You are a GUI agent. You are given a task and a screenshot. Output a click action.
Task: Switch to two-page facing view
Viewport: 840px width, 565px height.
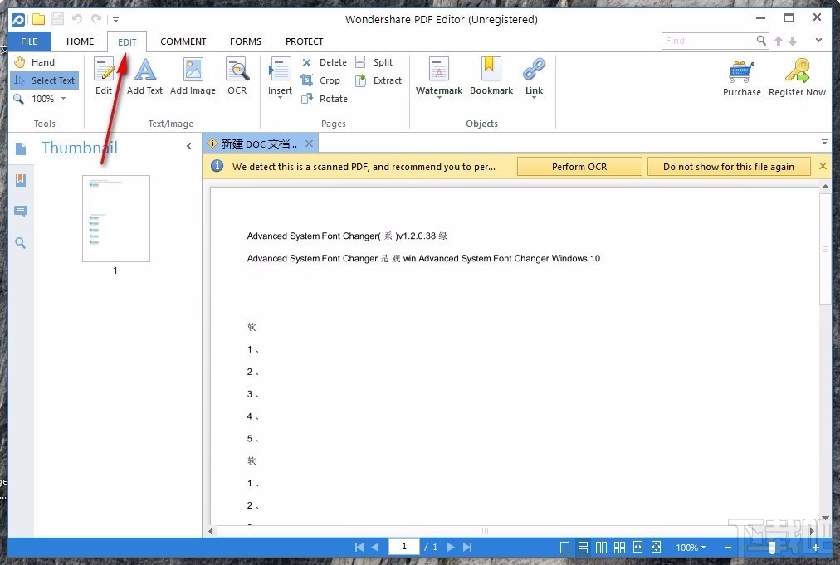pos(601,548)
